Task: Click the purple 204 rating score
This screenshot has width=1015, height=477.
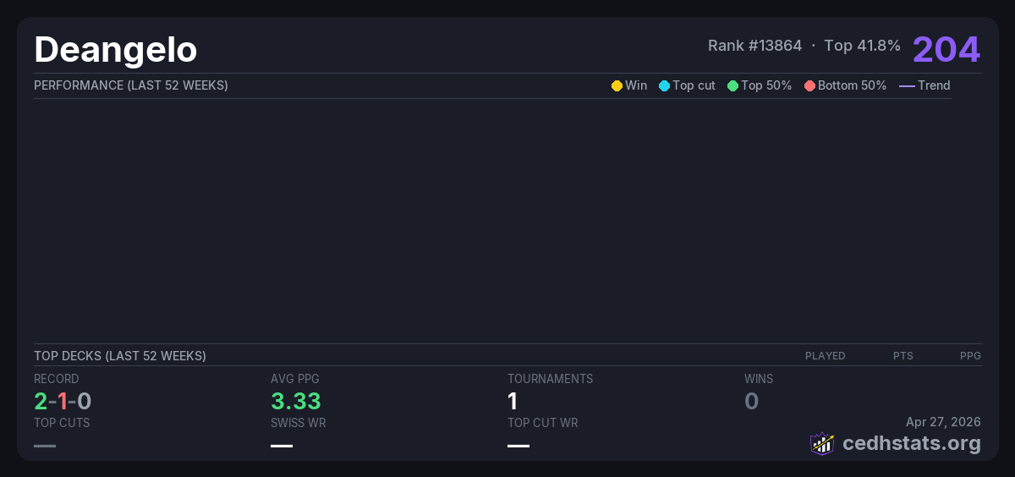Action: [946, 49]
